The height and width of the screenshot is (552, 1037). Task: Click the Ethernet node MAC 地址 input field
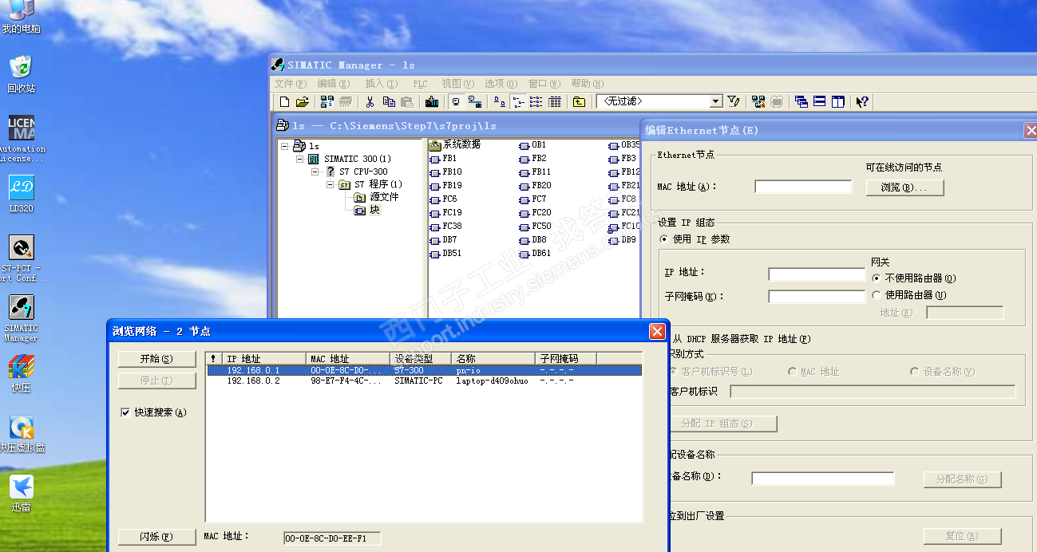tap(803, 187)
